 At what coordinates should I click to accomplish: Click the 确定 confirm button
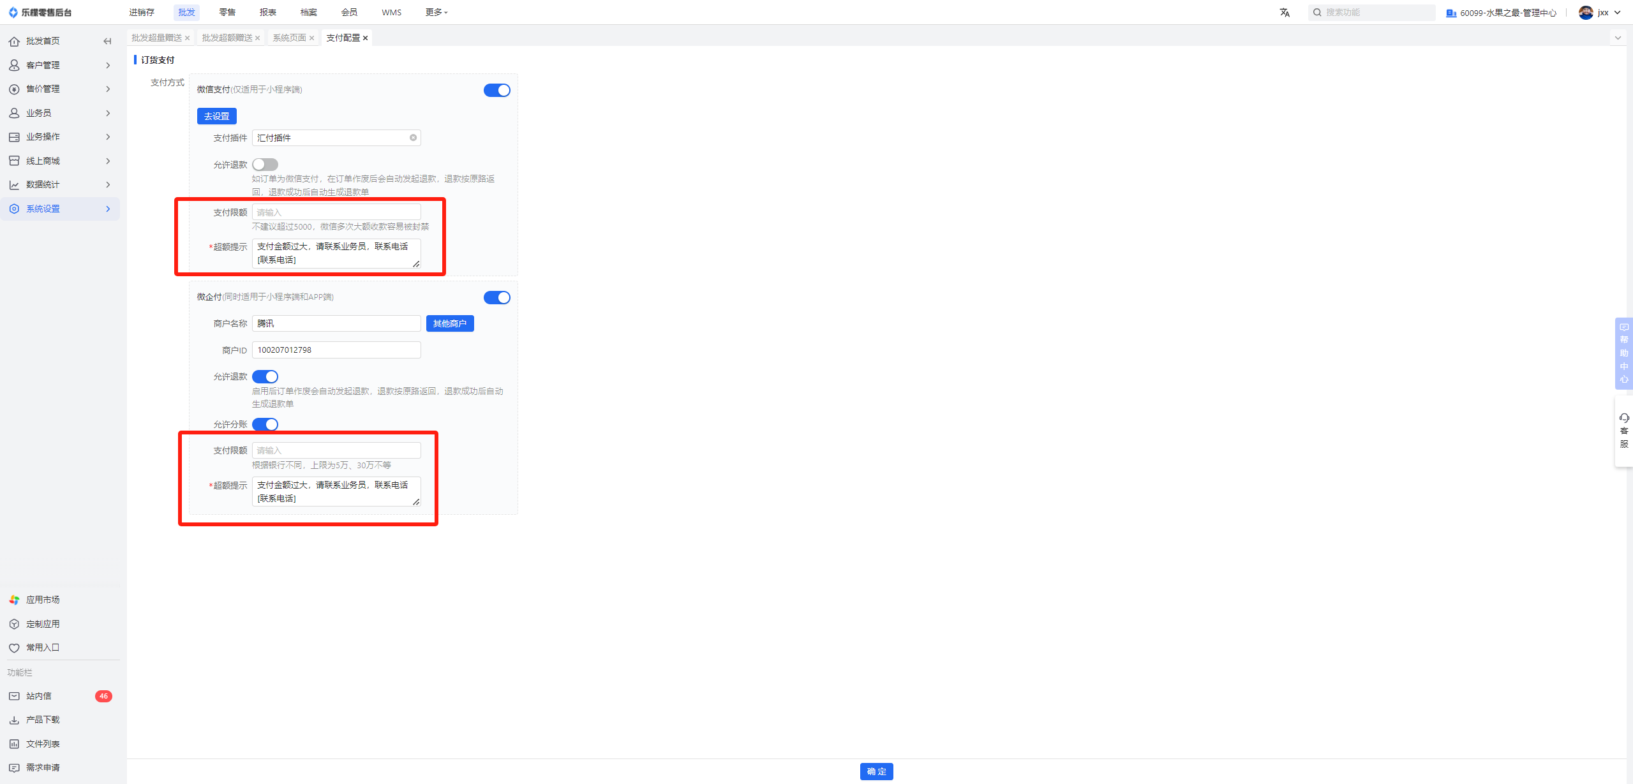pyautogui.click(x=876, y=771)
